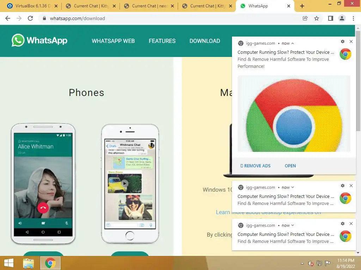Open a new browser tab with plus button
The height and width of the screenshot is (270, 361).
[x=302, y=6]
